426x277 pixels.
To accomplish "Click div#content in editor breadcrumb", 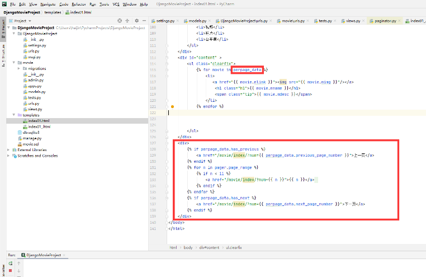I will [209, 247].
